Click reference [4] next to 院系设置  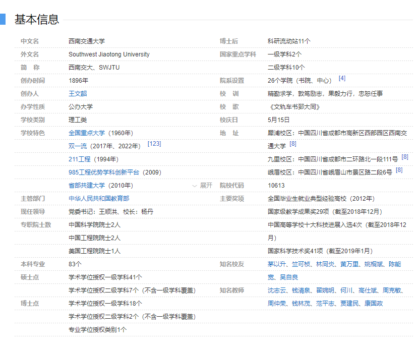tap(342, 79)
